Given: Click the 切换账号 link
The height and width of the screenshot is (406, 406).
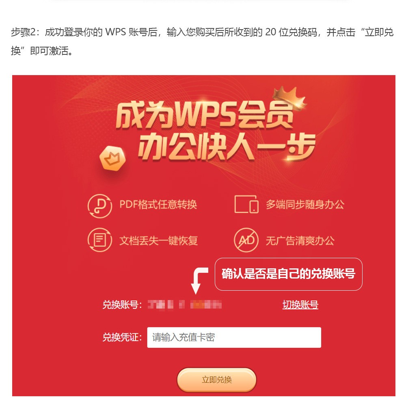Looking at the screenshot, I should click(x=300, y=305).
